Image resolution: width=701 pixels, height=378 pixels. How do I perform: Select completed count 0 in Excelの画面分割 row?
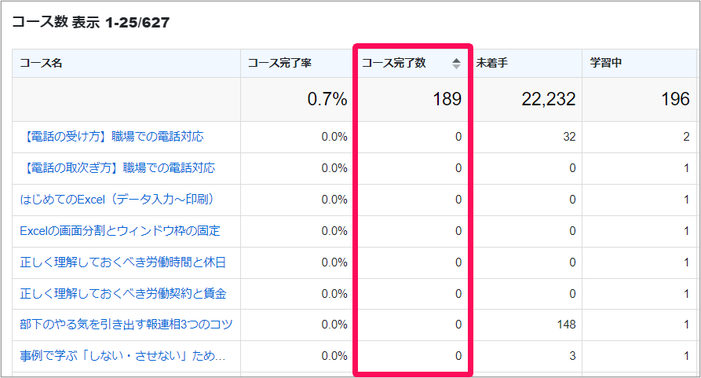tap(458, 231)
